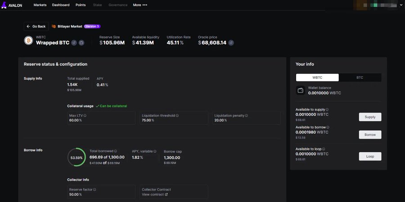The width and height of the screenshot is (405, 202).
Task: Click the Available to borrow 0.0001980 WBTC
Action: (312, 132)
